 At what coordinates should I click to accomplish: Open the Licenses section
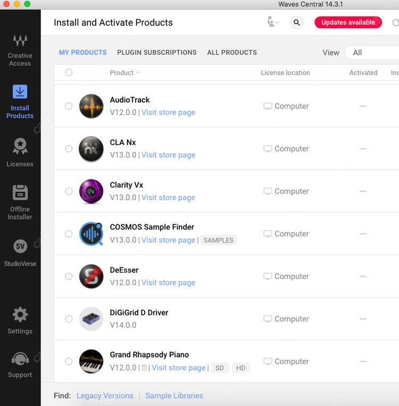coord(20,152)
